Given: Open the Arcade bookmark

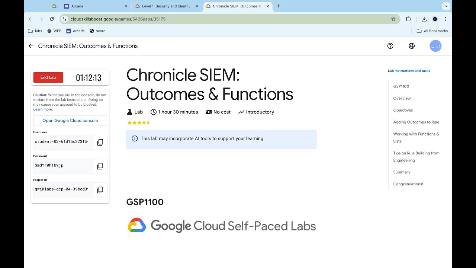Looking at the screenshot, I should pyautogui.click(x=75, y=31).
